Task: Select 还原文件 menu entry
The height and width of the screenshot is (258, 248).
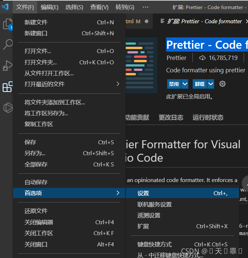Action: click(69, 211)
